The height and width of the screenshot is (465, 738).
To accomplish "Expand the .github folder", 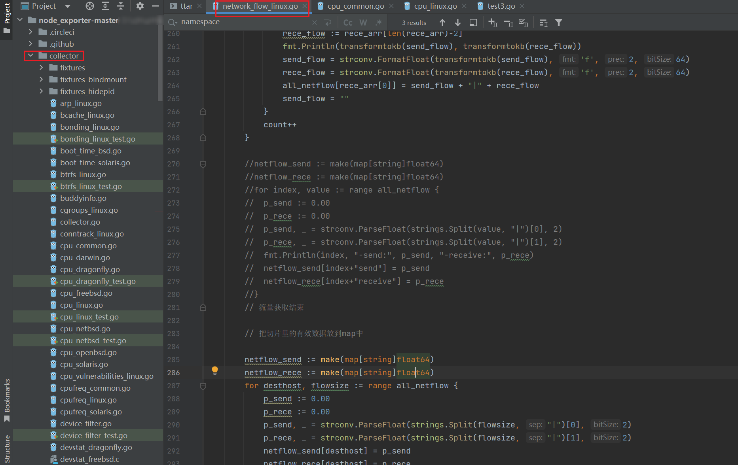I will (x=31, y=43).
